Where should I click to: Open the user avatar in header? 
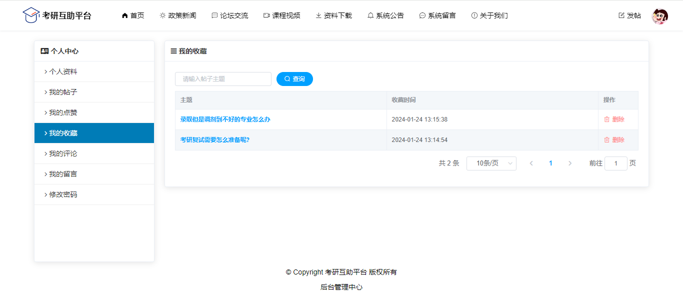point(659,16)
